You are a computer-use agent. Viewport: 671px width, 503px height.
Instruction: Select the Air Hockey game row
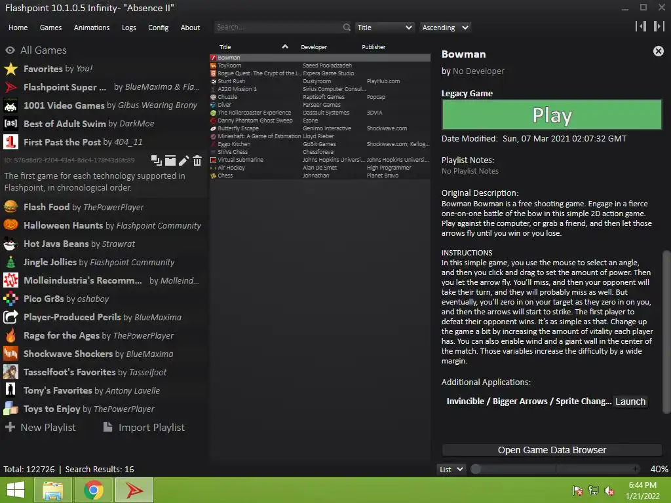pyautogui.click(x=320, y=168)
